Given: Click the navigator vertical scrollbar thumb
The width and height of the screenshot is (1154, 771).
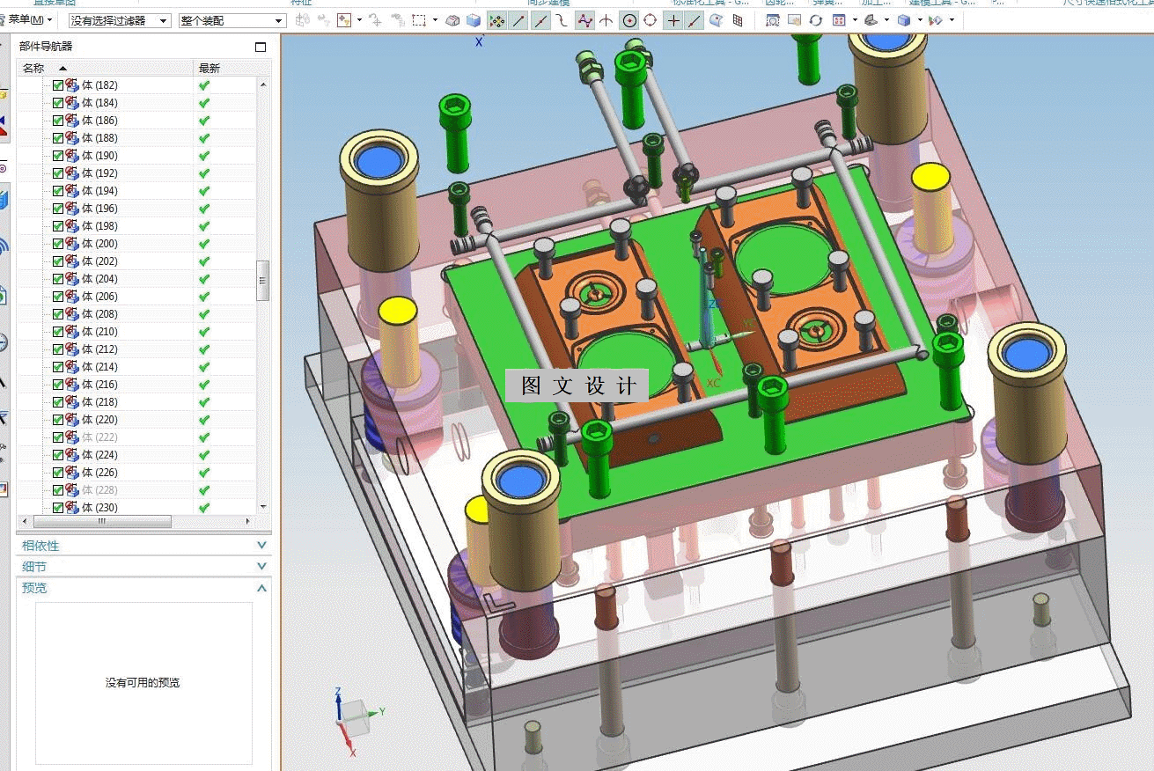Looking at the screenshot, I should [x=262, y=281].
